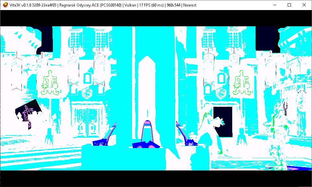Screen dimensions: 312x187
Task: Click the 960x544 resolution text in title bar
Action: (173, 5)
